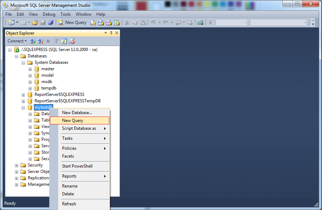Click the Stop square icon in Object Explorer
The image size is (322, 210).
click(x=48, y=41)
